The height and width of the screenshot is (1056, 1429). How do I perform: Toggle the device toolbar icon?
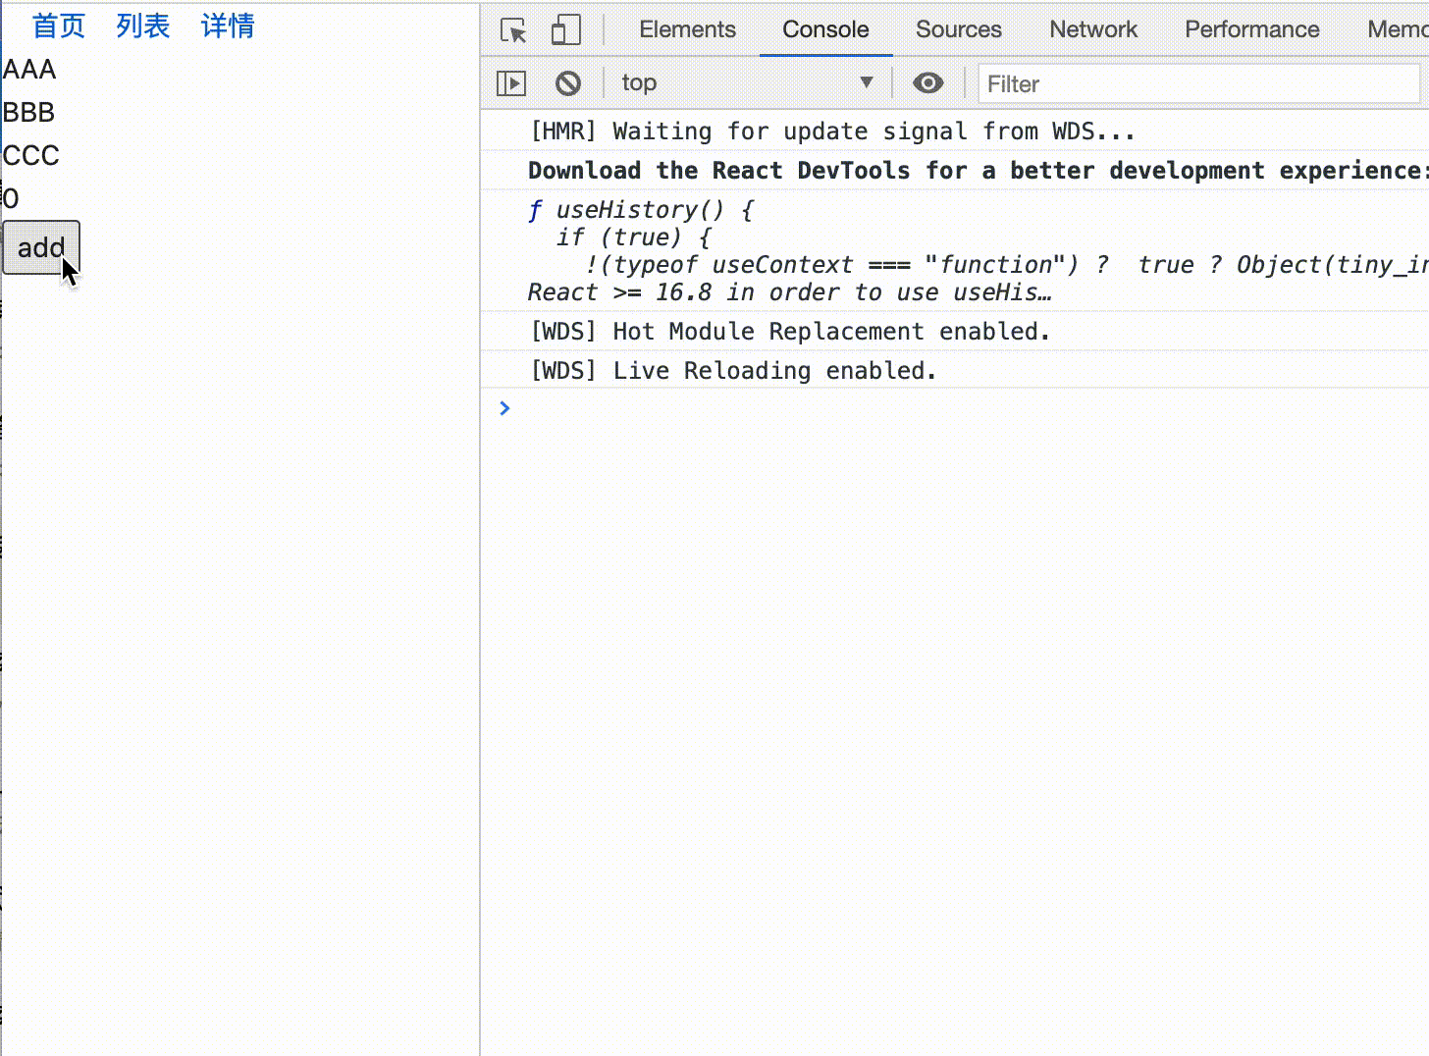[x=566, y=30]
